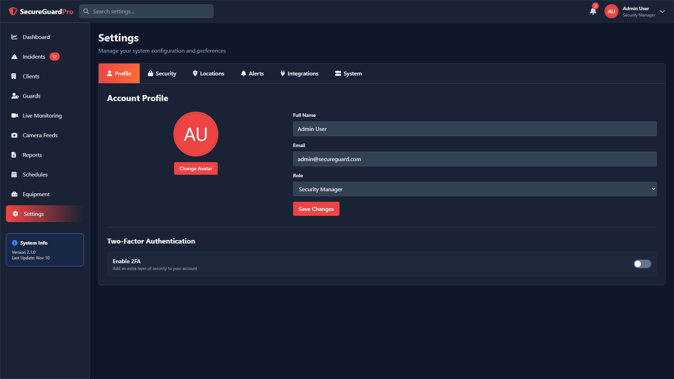Open the Role dropdown

[x=475, y=189]
